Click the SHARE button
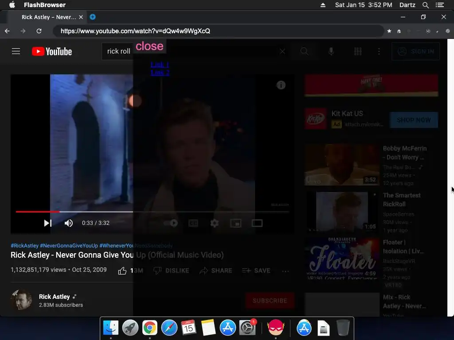Image resolution: width=454 pixels, height=340 pixels. click(x=216, y=270)
